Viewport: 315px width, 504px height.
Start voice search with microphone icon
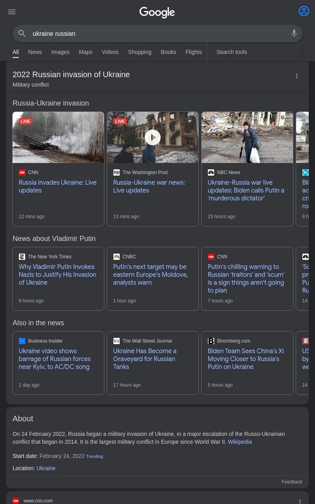coord(294,33)
